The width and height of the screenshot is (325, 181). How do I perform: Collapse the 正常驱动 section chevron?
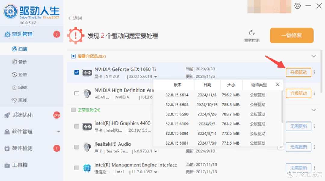[314, 110]
